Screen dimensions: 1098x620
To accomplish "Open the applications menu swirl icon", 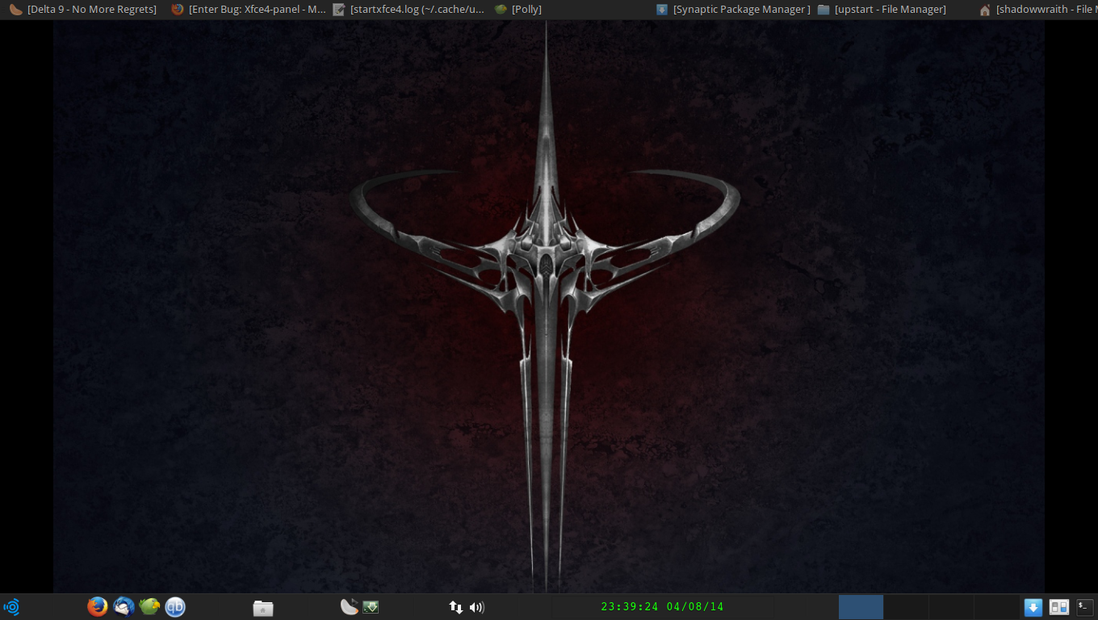I will [x=11, y=607].
